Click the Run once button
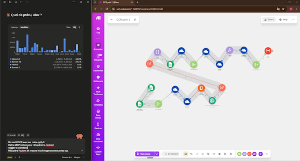 145,154
